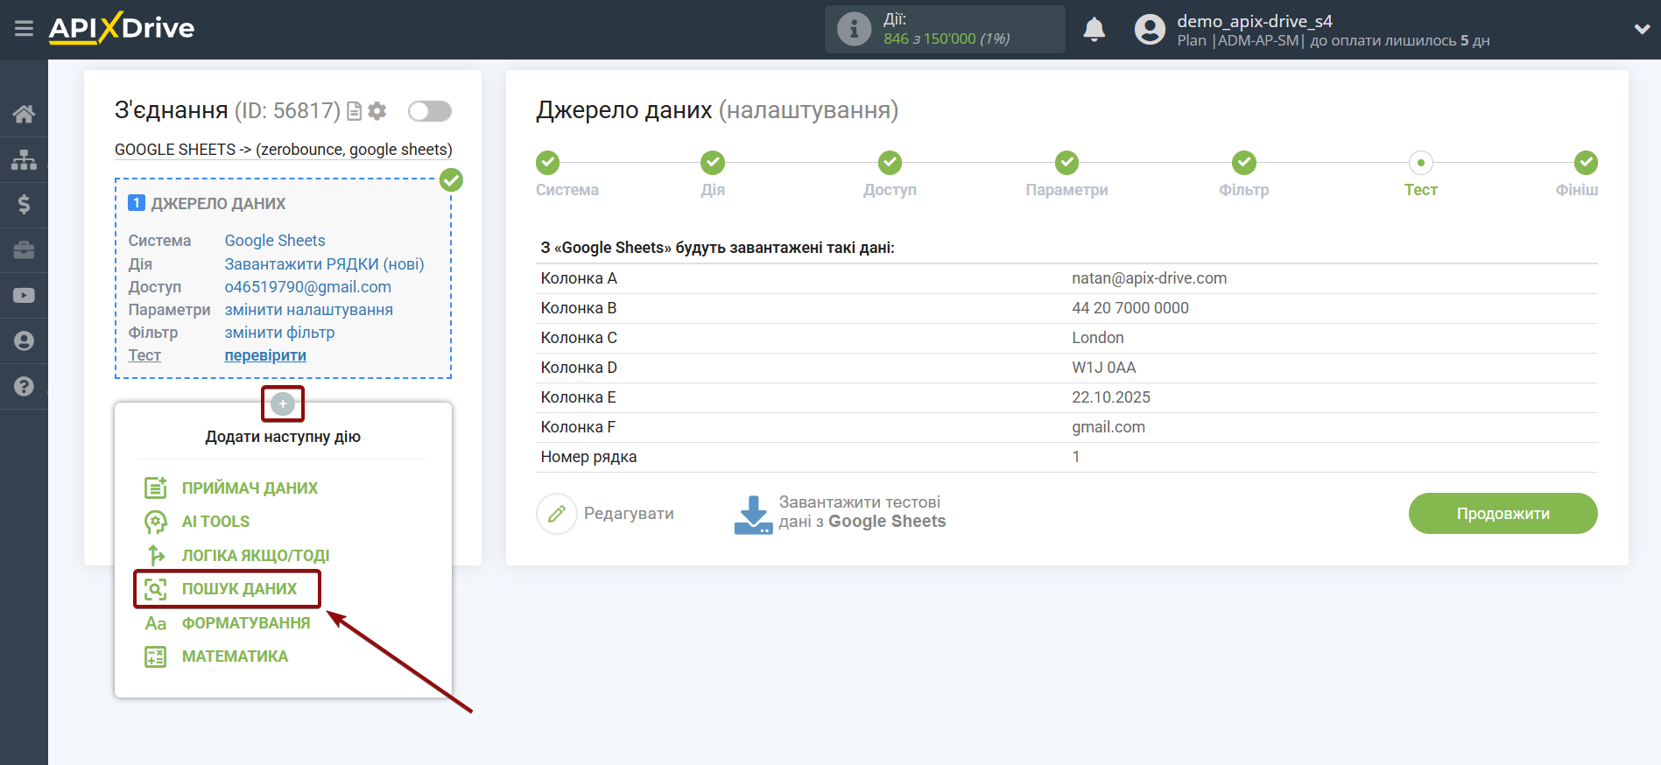Click the 'ДЖЕРЕЛО ДАНИХ' block header
1661x765 pixels.
click(218, 204)
